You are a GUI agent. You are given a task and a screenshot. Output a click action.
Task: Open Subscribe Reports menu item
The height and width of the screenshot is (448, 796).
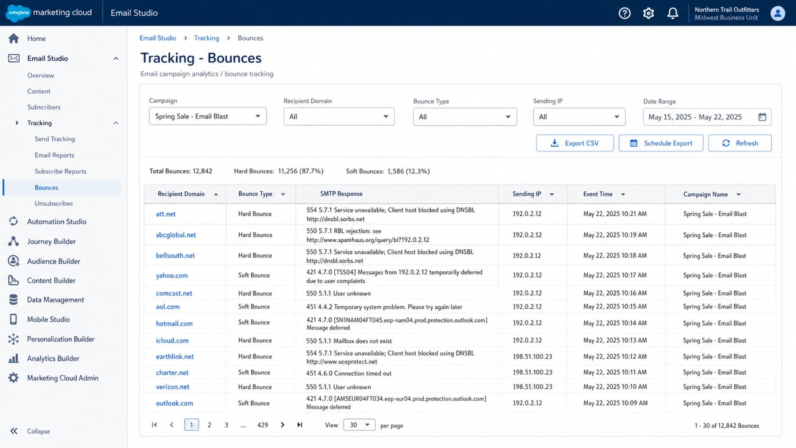pyautogui.click(x=61, y=171)
